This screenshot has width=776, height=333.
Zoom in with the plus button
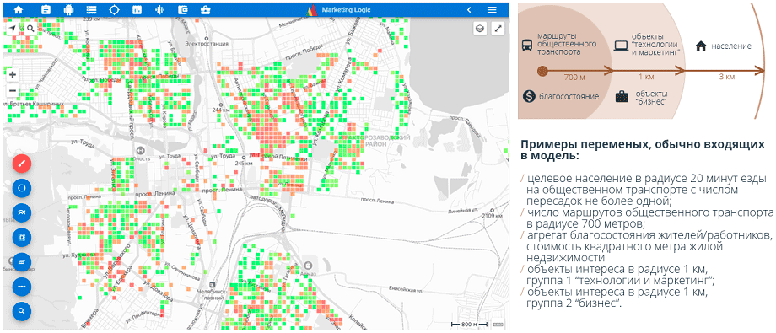click(13, 75)
